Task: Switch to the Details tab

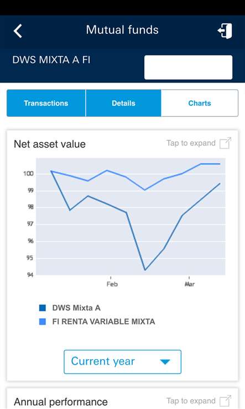Action: (x=123, y=103)
